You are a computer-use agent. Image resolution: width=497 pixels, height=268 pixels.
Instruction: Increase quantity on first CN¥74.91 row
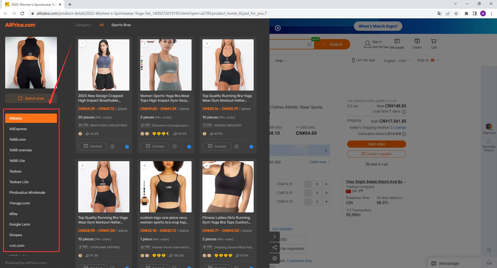(x=326, y=184)
